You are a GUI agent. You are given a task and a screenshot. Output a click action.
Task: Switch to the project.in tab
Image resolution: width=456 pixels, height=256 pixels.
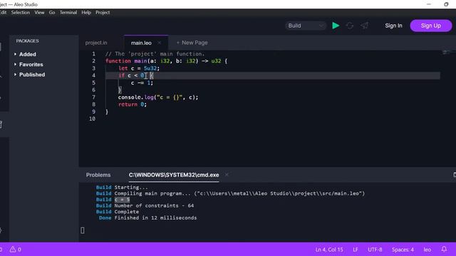tap(96, 43)
